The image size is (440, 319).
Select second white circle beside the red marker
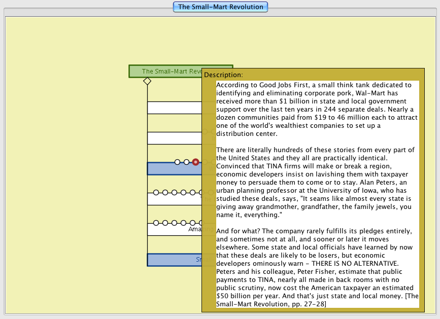[186, 162]
